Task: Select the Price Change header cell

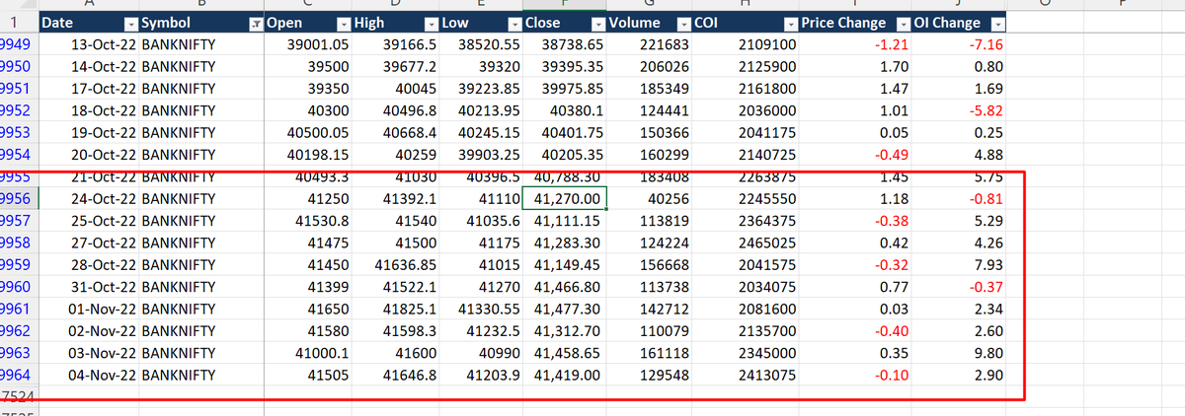Action: 855,24
